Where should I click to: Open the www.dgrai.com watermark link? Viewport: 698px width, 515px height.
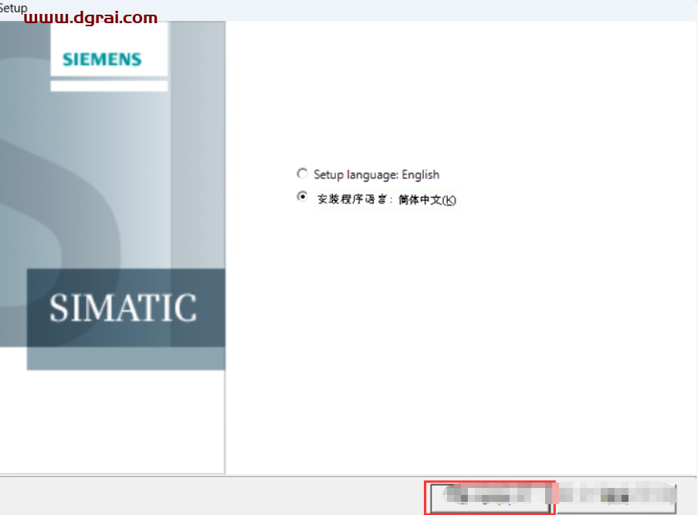(90, 18)
